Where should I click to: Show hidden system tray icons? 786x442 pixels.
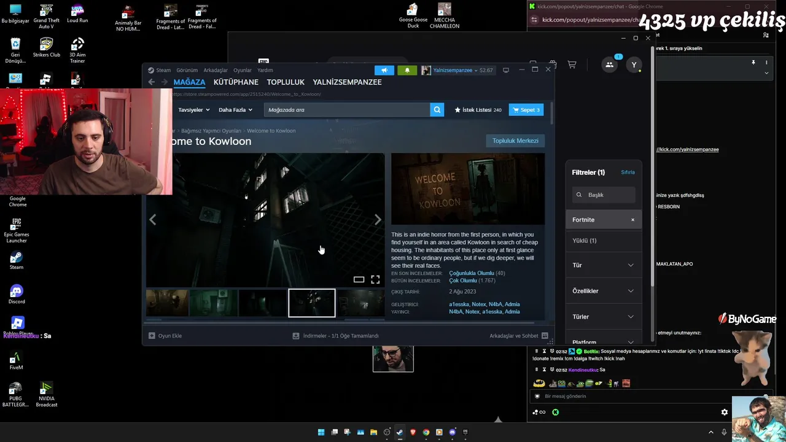coord(711,432)
